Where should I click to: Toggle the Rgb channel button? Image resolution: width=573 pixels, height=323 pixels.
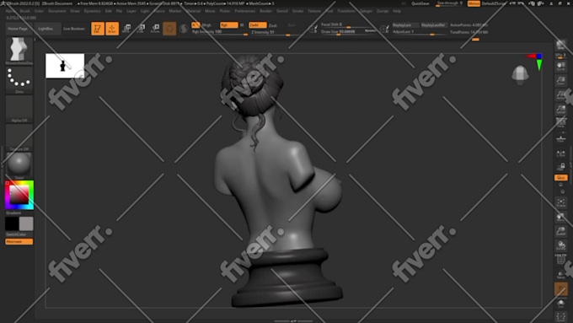[228, 24]
